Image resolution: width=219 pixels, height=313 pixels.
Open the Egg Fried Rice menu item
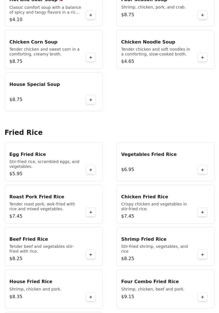[28, 154]
